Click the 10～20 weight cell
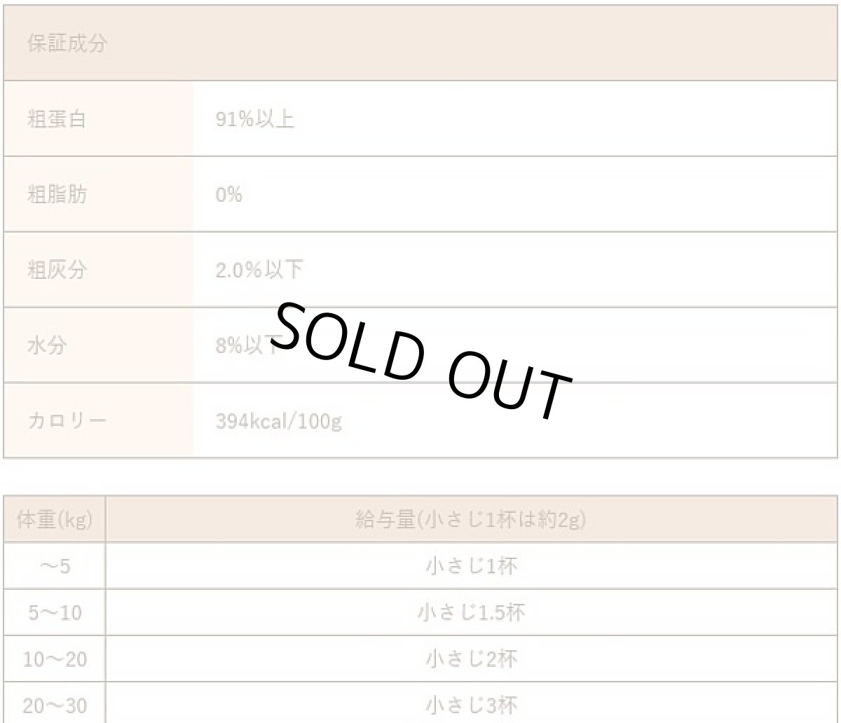The image size is (841, 723). 55,659
